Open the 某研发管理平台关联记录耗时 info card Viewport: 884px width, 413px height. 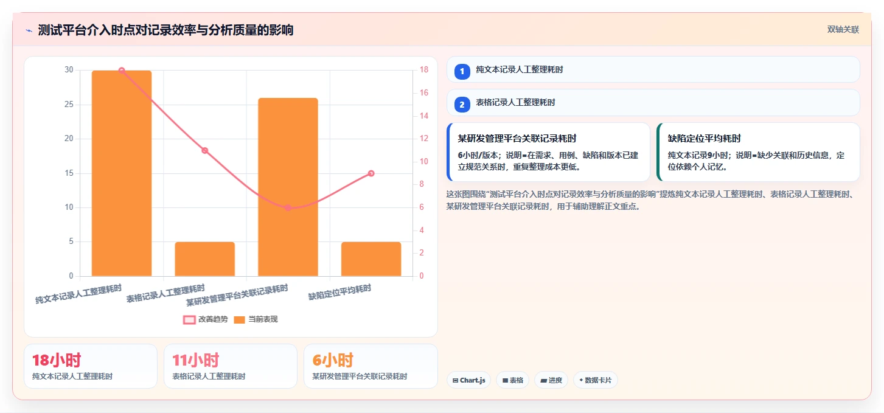548,152
